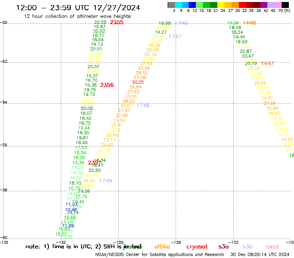294x258 pixels.
Task: Click the wave height value "25.15"
Action: coord(253,68)
